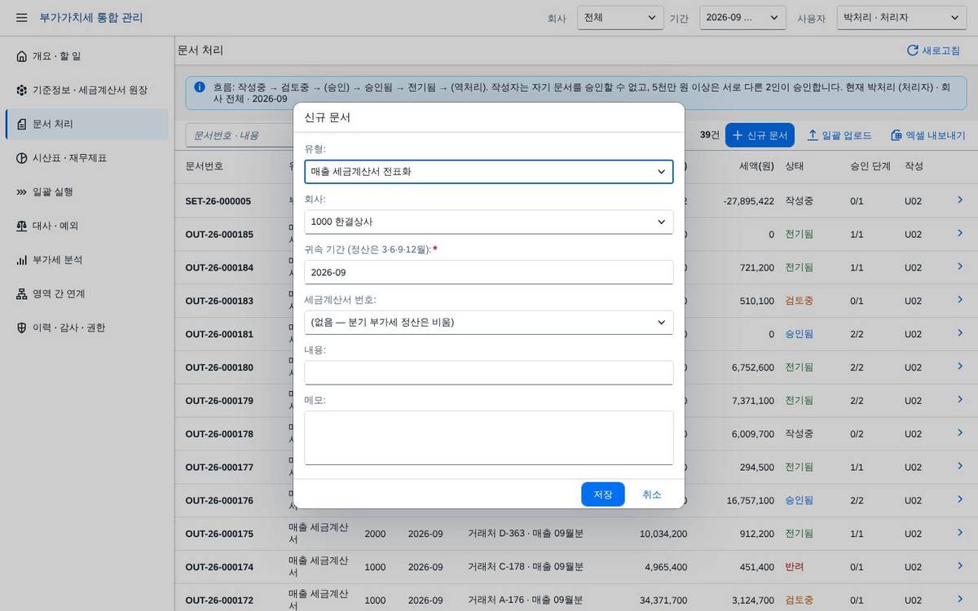Select 문서 처리 in the sidebar
The image size is (978, 611).
(87, 125)
